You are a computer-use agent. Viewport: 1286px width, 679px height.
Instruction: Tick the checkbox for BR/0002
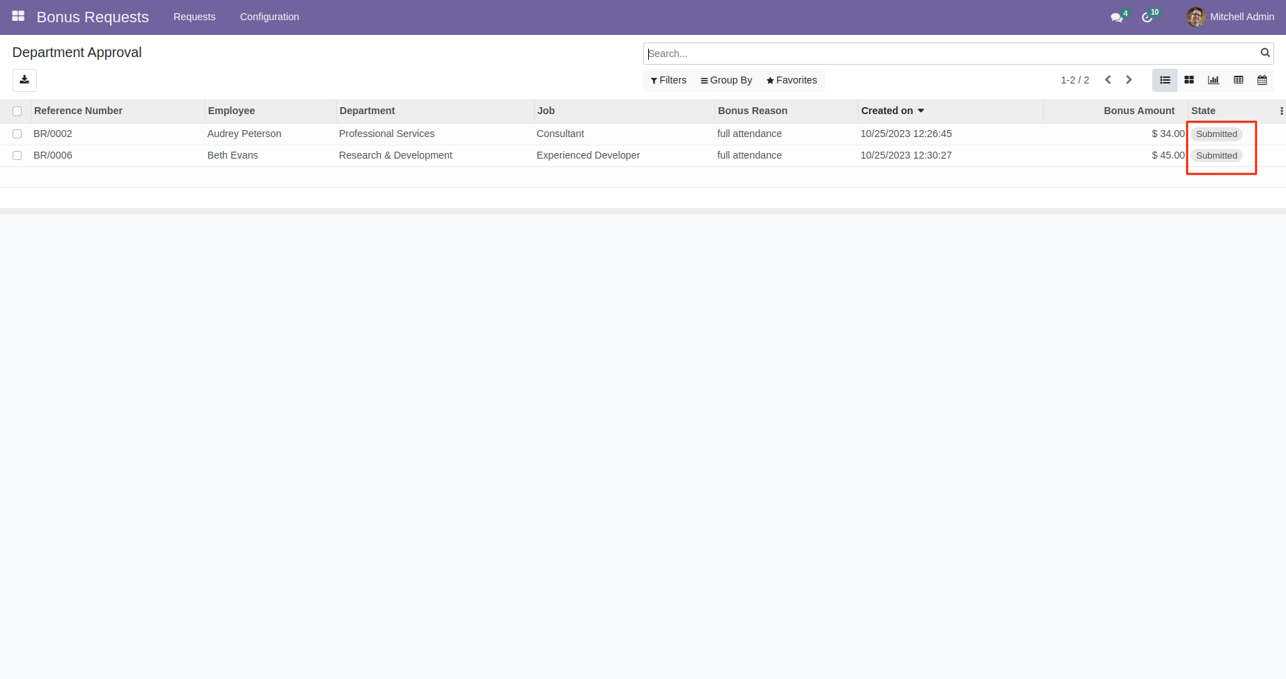[17, 134]
